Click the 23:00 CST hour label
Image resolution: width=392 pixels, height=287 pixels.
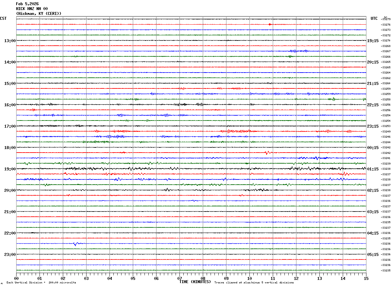point(10,255)
